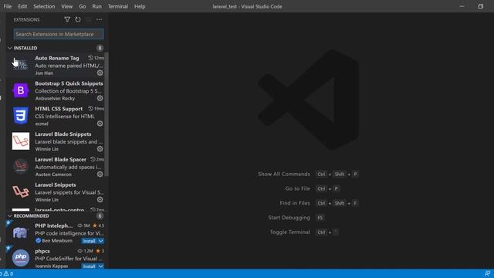Click the Auto Rename Tag title
The height and width of the screenshot is (278, 494).
point(57,58)
